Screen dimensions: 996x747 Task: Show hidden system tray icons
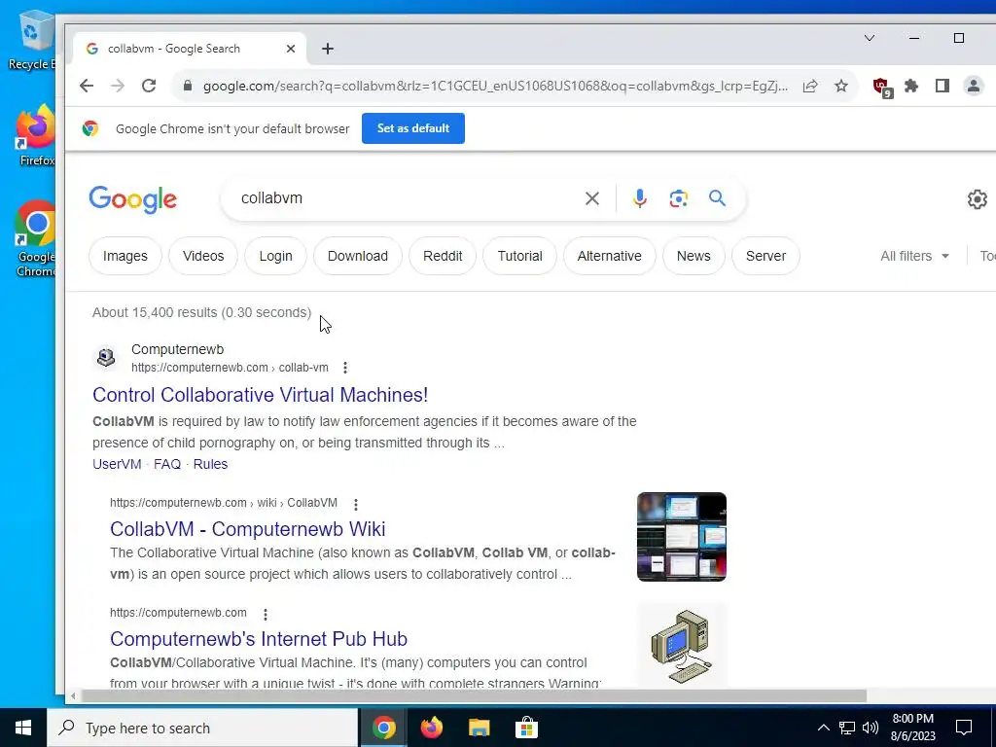coord(823,728)
